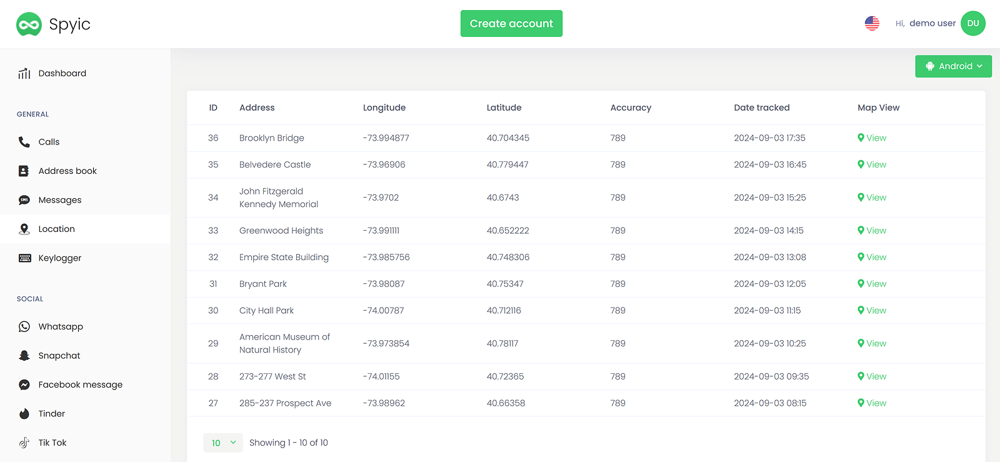Viewport: 1000px width, 462px height.
Task: Click the Latitude column header
Action: (504, 108)
